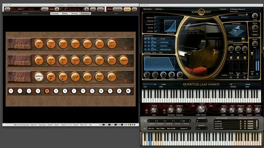Click the previous cued organ arrow in Hauptwerk

coord(57,9)
